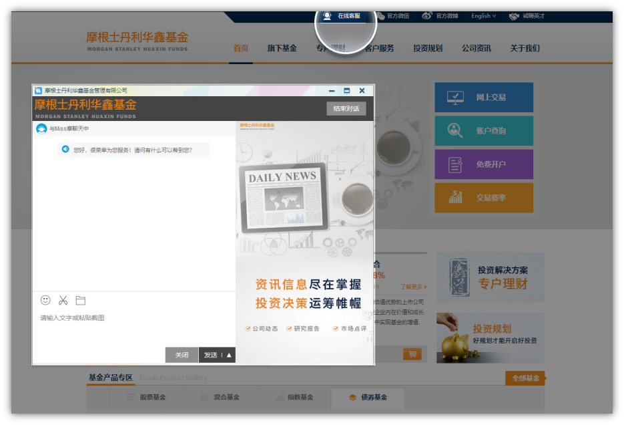Open the purple 免费开户 tile
624x425 pixels.
pyautogui.click(x=484, y=164)
